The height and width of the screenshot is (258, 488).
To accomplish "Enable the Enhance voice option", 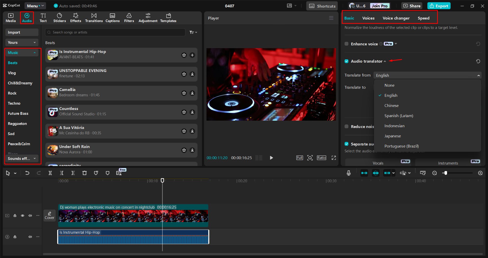I will pos(346,44).
